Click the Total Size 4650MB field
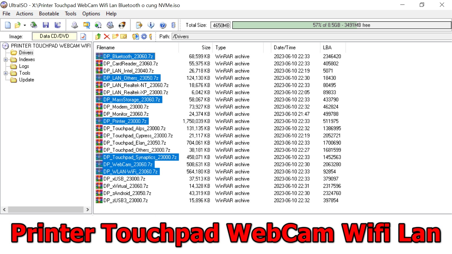Image resolution: width=452 pixels, height=254 pixels. 221,25
